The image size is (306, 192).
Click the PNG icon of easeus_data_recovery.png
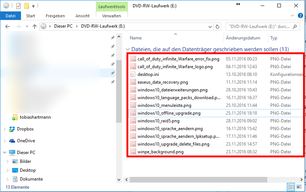(x=133, y=82)
